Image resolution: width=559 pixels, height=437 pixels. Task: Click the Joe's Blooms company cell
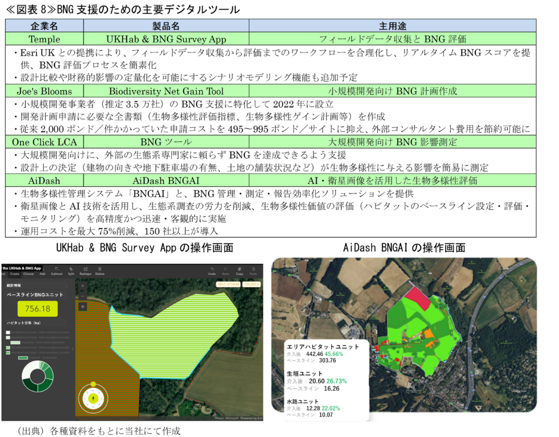[44, 91]
